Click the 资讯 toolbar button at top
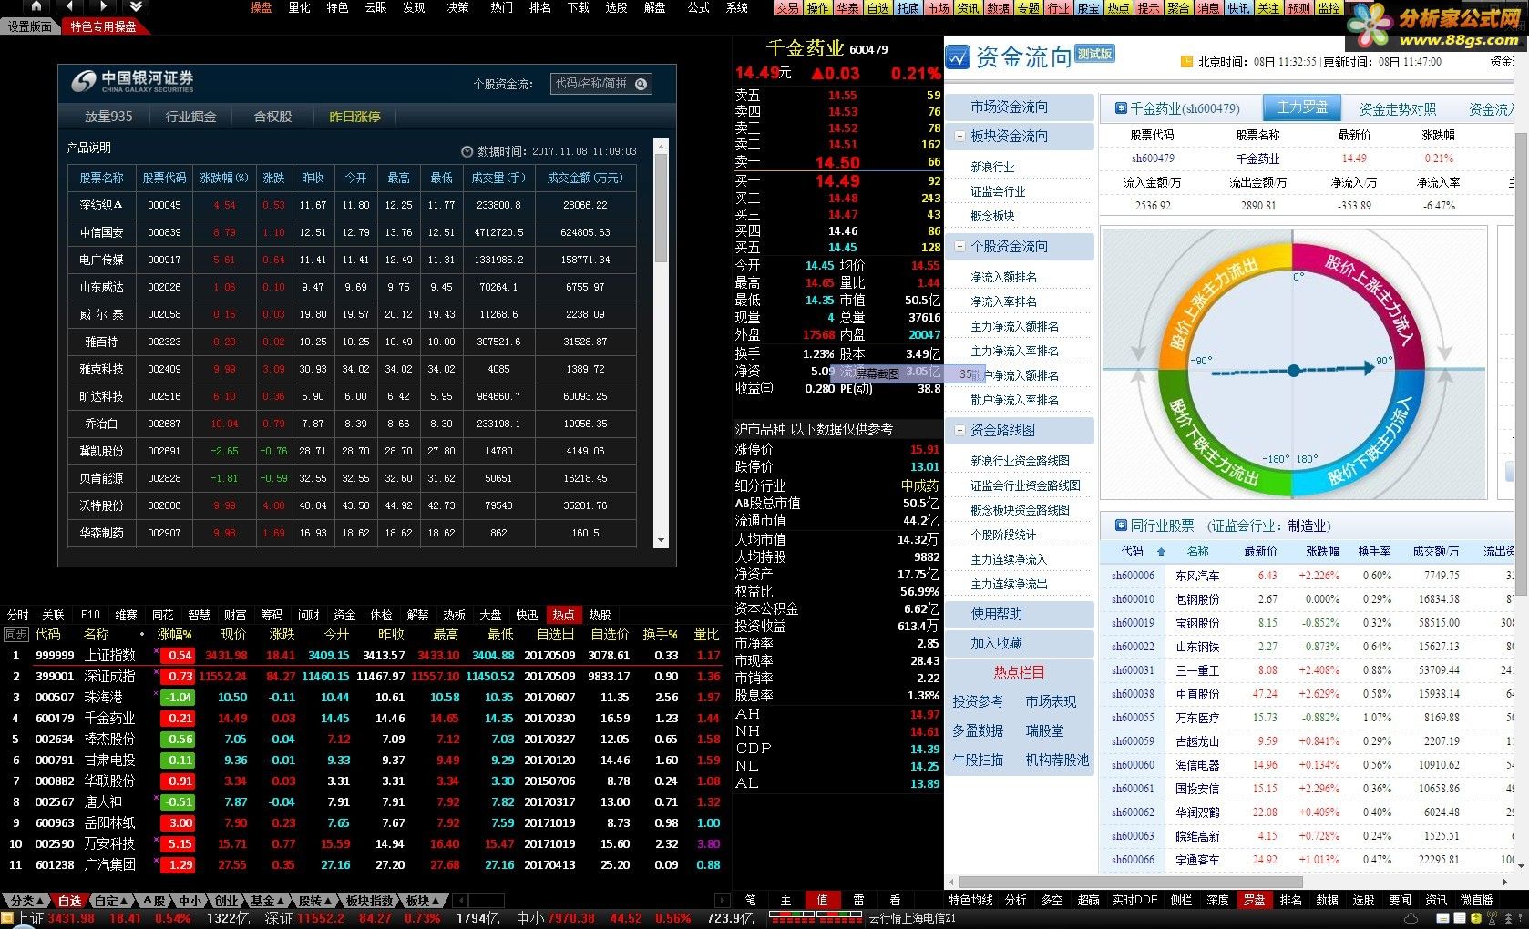 pyautogui.click(x=968, y=8)
